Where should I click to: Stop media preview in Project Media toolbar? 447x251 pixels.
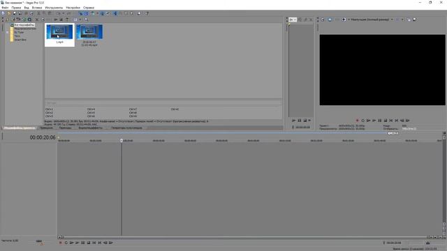[x=61, y=20]
